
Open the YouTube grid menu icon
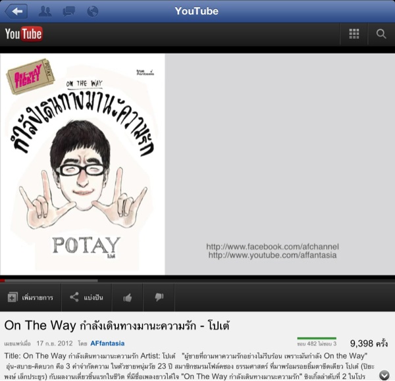(x=354, y=34)
